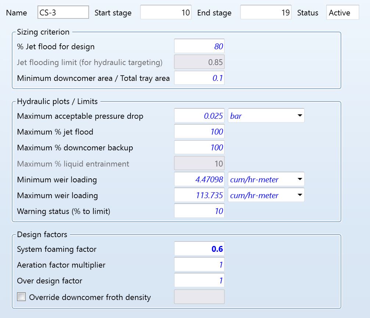The image size is (370, 318).
Task: Edit Maximum % jet flood value
Action: 199,132
